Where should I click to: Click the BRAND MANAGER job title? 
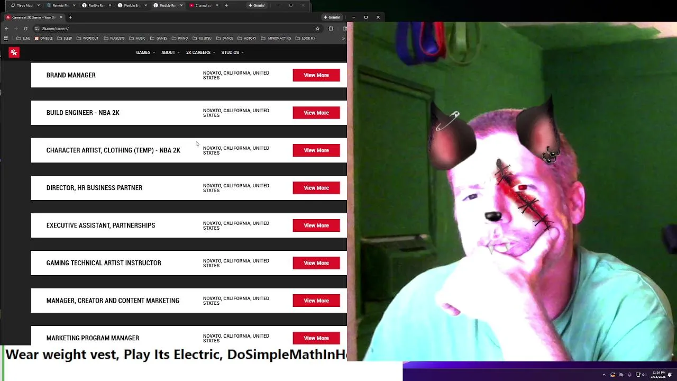pyautogui.click(x=71, y=75)
